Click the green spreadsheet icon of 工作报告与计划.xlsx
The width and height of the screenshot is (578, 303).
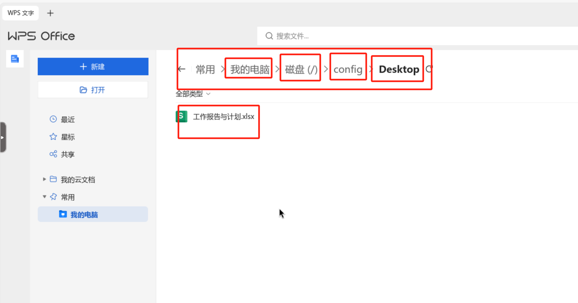(x=181, y=117)
